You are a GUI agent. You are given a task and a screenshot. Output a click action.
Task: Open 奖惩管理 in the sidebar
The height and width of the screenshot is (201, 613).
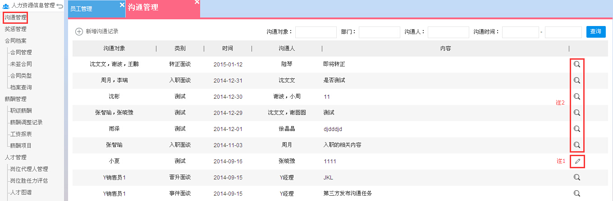(15, 29)
